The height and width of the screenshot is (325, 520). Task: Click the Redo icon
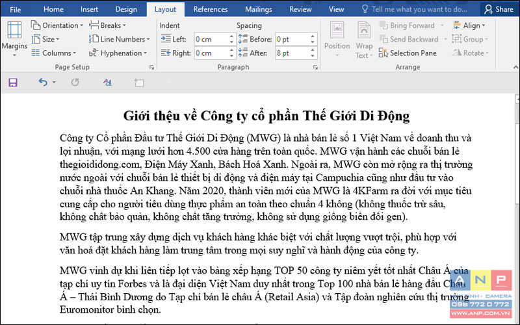(75, 82)
